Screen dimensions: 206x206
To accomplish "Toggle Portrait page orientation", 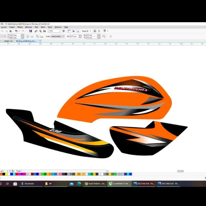I will pyautogui.click(x=28, y=36).
